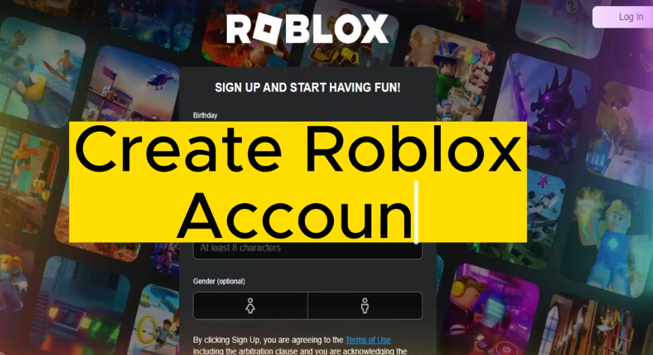The height and width of the screenshot is (355, 653).
Task: Click the Gender (optional) label
Action: (219, 282)
